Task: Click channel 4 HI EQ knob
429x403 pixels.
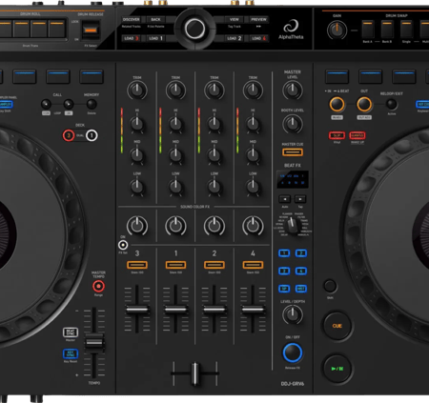Action: coord(253,123)
